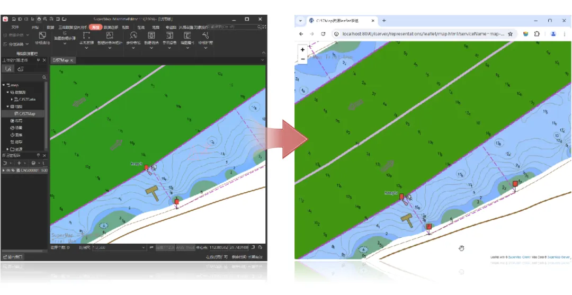Select the highlighted red ribbon tab
Screen dimensions: 572x295
(x=95, y=26)
